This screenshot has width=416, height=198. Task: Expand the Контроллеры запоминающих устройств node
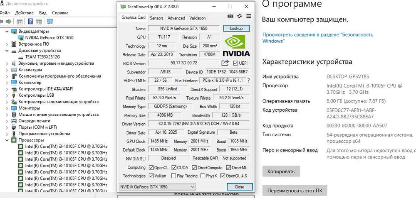(x=7, y=102)
